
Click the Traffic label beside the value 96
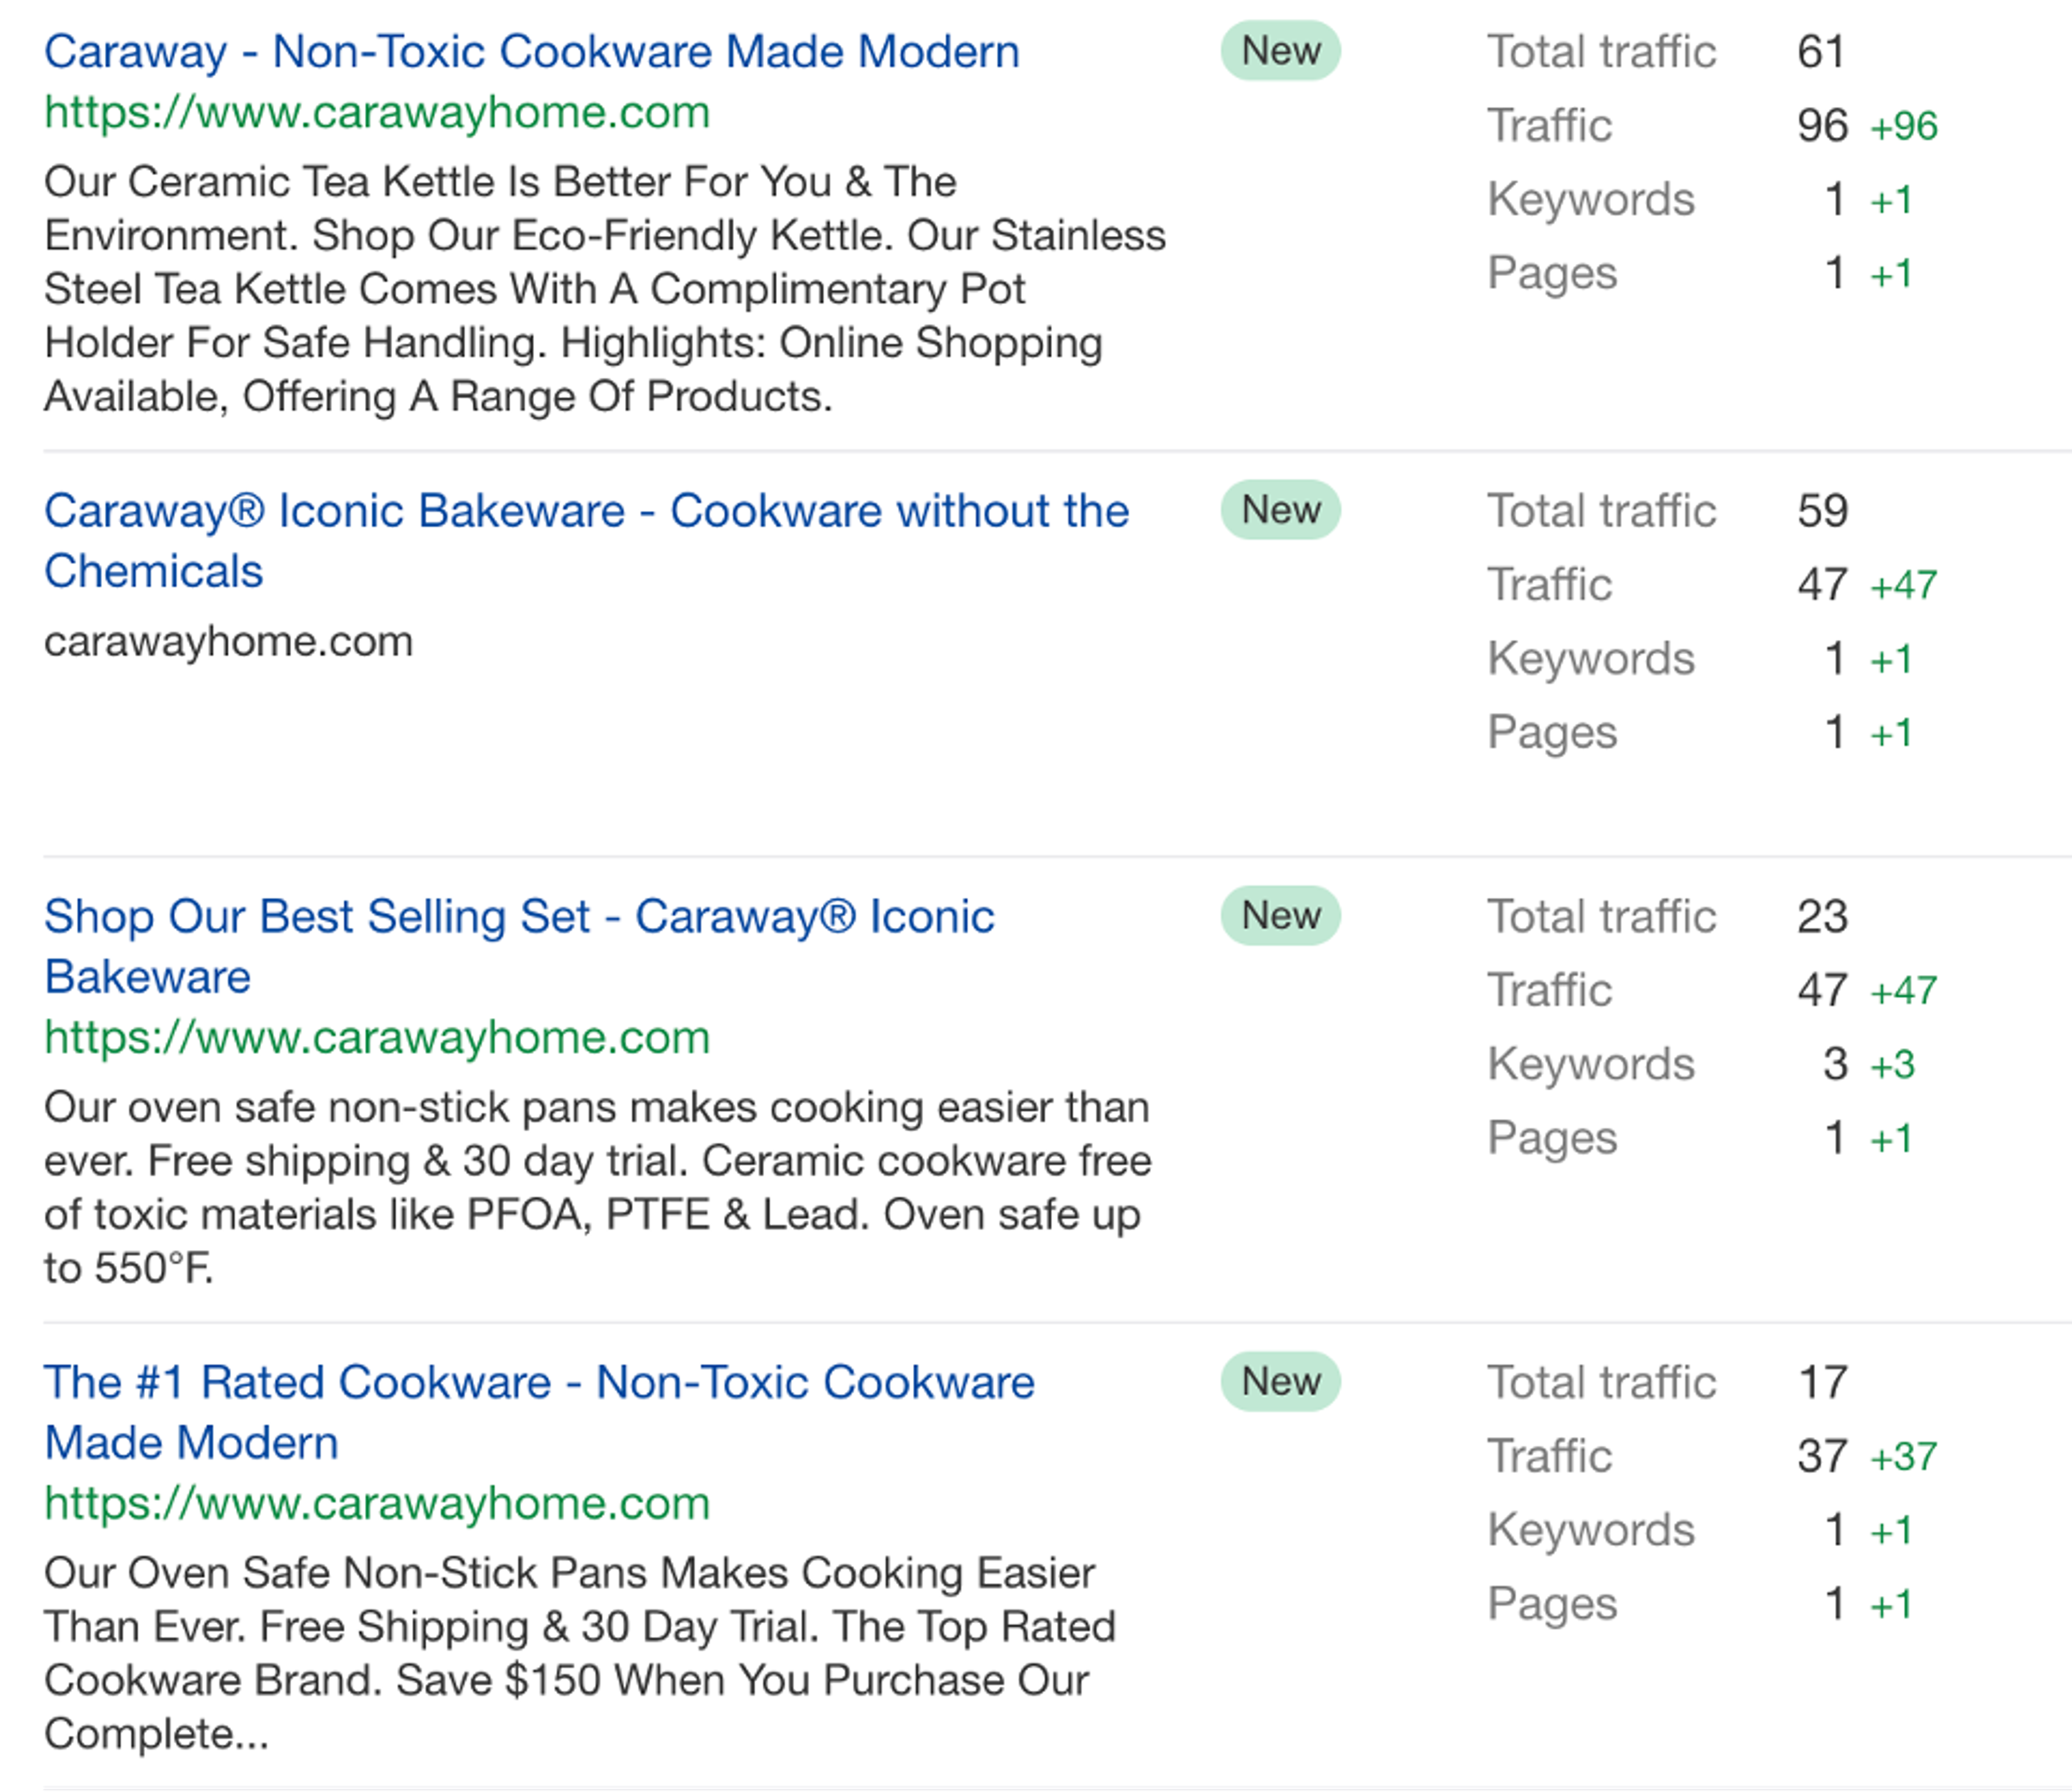pos(1550,126)
